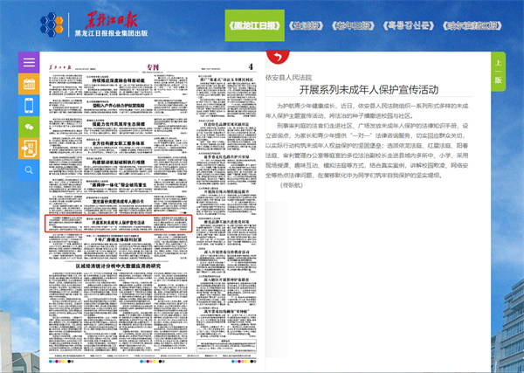This screenshot has width=524, height=373.
Task: Select the 《黑龙江日报》 tab
Action: (255, 25)
